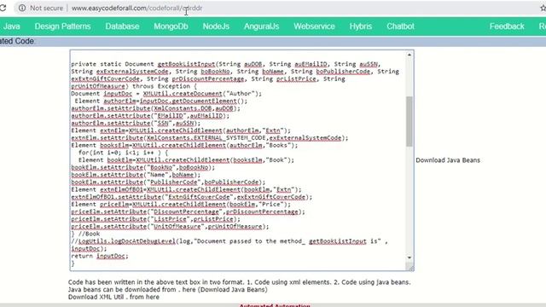546x307 pixels.
Task: Click the 'for(int i=0; i<1; i++ ) {' line
Action: (123, 153)
